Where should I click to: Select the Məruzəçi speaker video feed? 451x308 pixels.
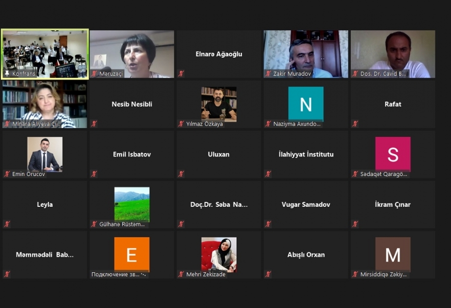[x=132, y=54]
